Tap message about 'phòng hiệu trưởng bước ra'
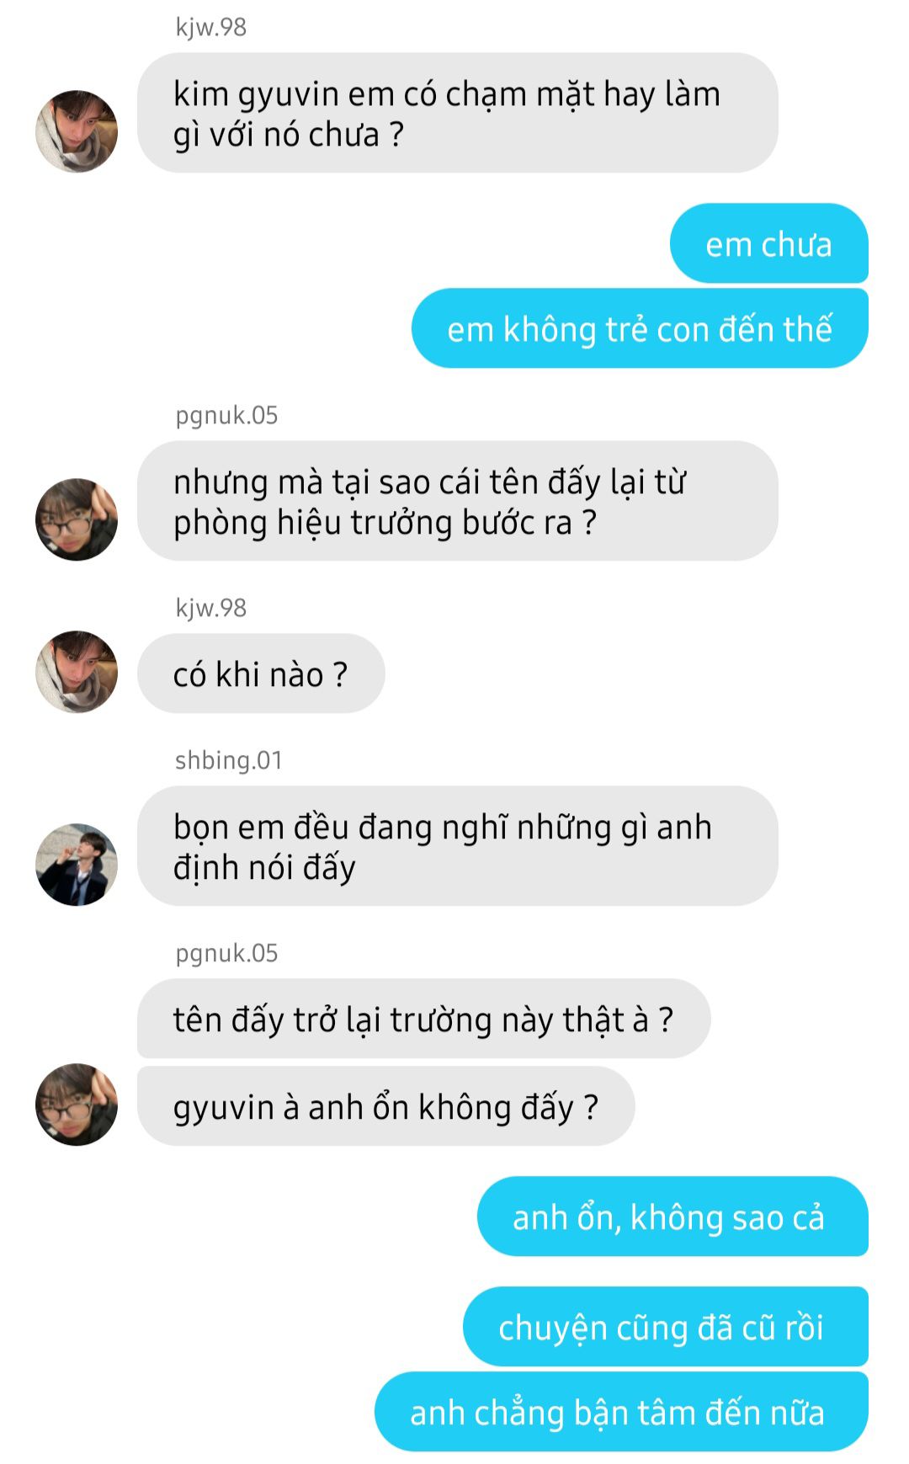This screenshot has height=1464, width=909. pyautogui.click(x=457, y=501)
